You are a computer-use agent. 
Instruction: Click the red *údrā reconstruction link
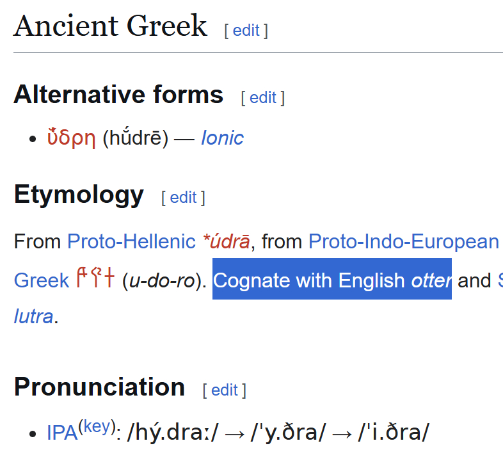(226, 241)
